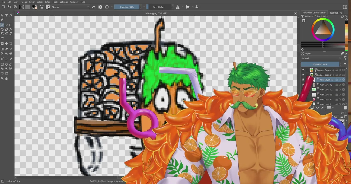Select the Polygon tool
Viewport: 351px width, 184px height.
[6, 29]
